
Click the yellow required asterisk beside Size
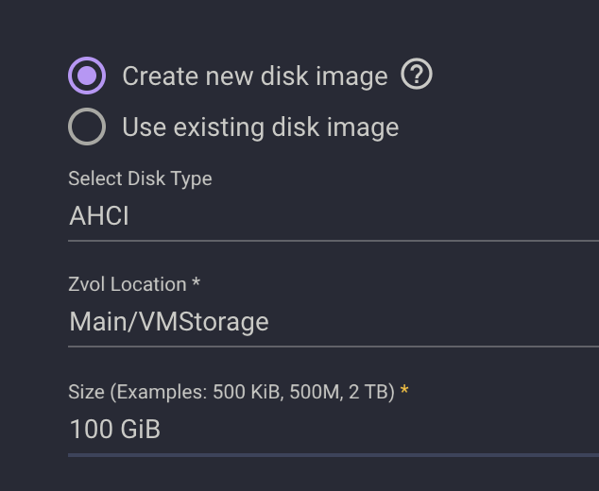pyautogui.click(x=404, y=389)
